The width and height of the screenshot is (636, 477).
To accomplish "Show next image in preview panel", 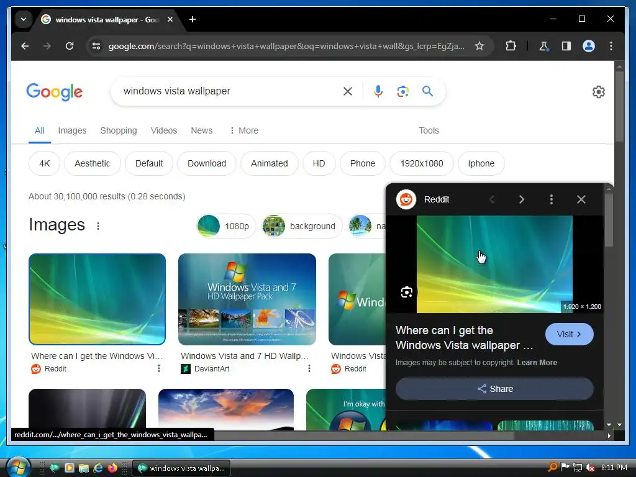I will tap(522, 199).
